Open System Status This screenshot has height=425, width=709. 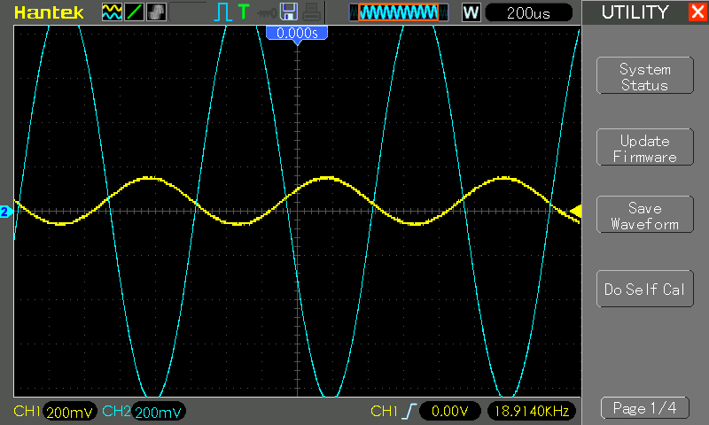644,77
